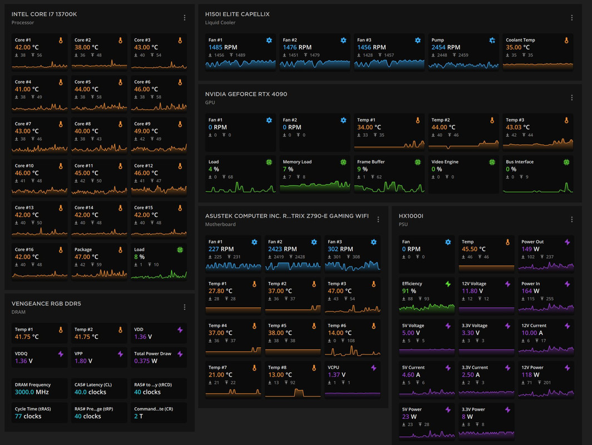Click the fan icon on H150i Fan #2
Viewport: 592px width, 445px height.
[x=343, y=41]
